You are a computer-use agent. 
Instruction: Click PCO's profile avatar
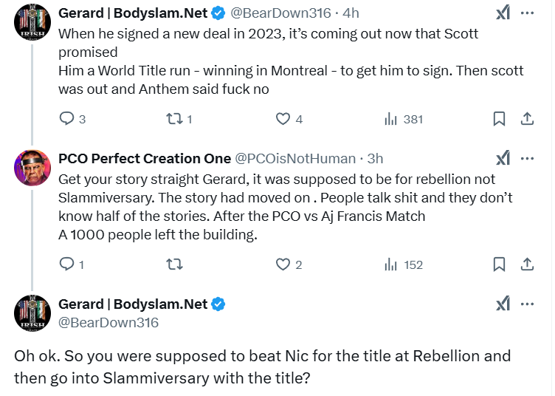32,168
